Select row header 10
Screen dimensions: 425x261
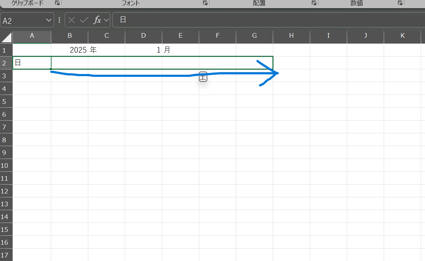[x=6, y=165]
